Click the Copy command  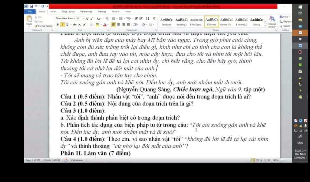[x=39, y=21]
